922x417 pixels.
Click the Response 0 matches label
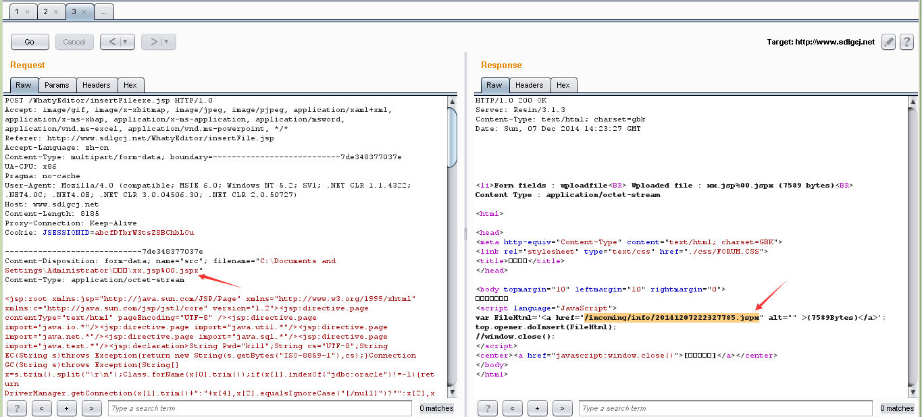pyautogui.click(x=898, y=408)
